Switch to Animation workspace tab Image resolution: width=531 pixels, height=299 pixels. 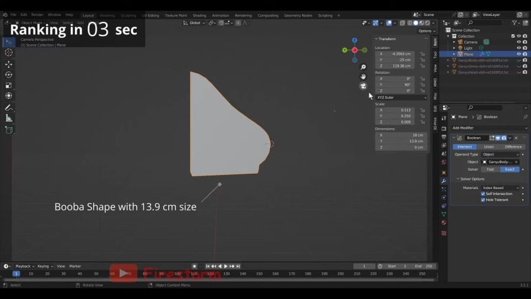tap(221, 15)
